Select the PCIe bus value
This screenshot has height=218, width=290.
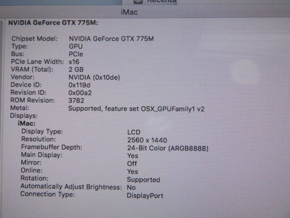pyautogui.click(x=76, y=54)
